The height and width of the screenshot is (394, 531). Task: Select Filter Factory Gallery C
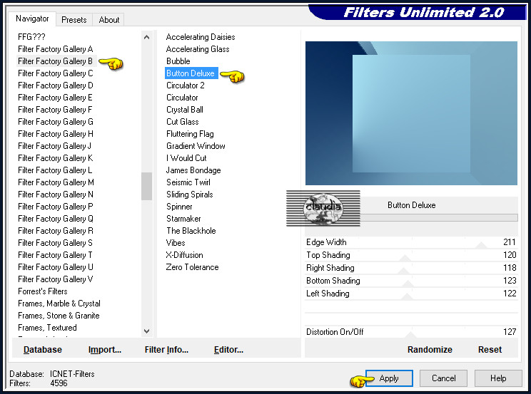coord(55,73)
